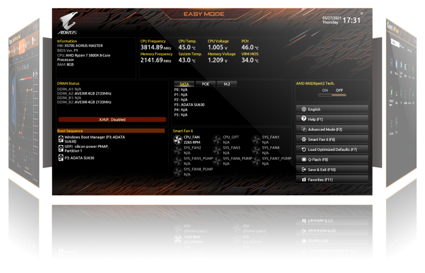Screen dimensions: 425x273
Task: Click SATA port P3: ADATA SU630
Action: pos(189,105)
